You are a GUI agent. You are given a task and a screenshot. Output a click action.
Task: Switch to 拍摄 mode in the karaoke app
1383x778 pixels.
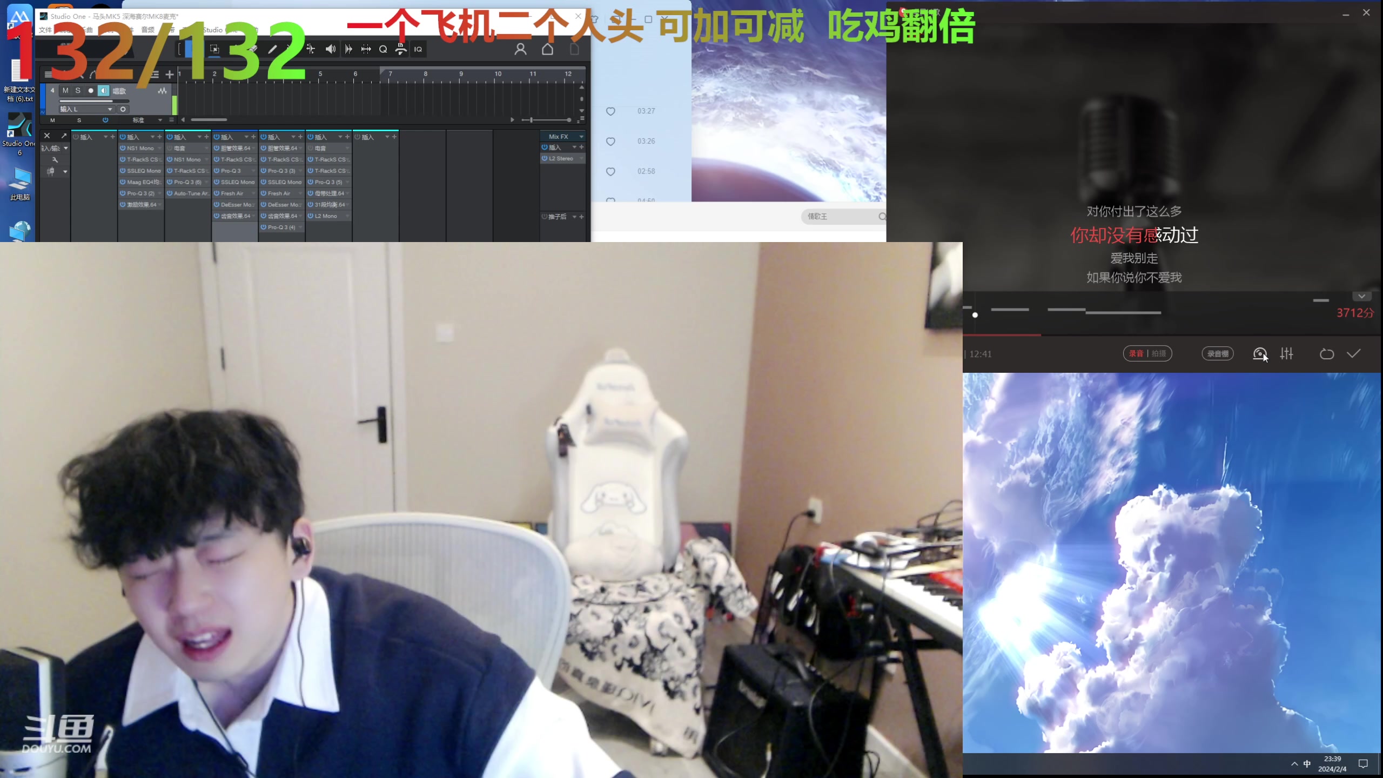[1160, 353]
